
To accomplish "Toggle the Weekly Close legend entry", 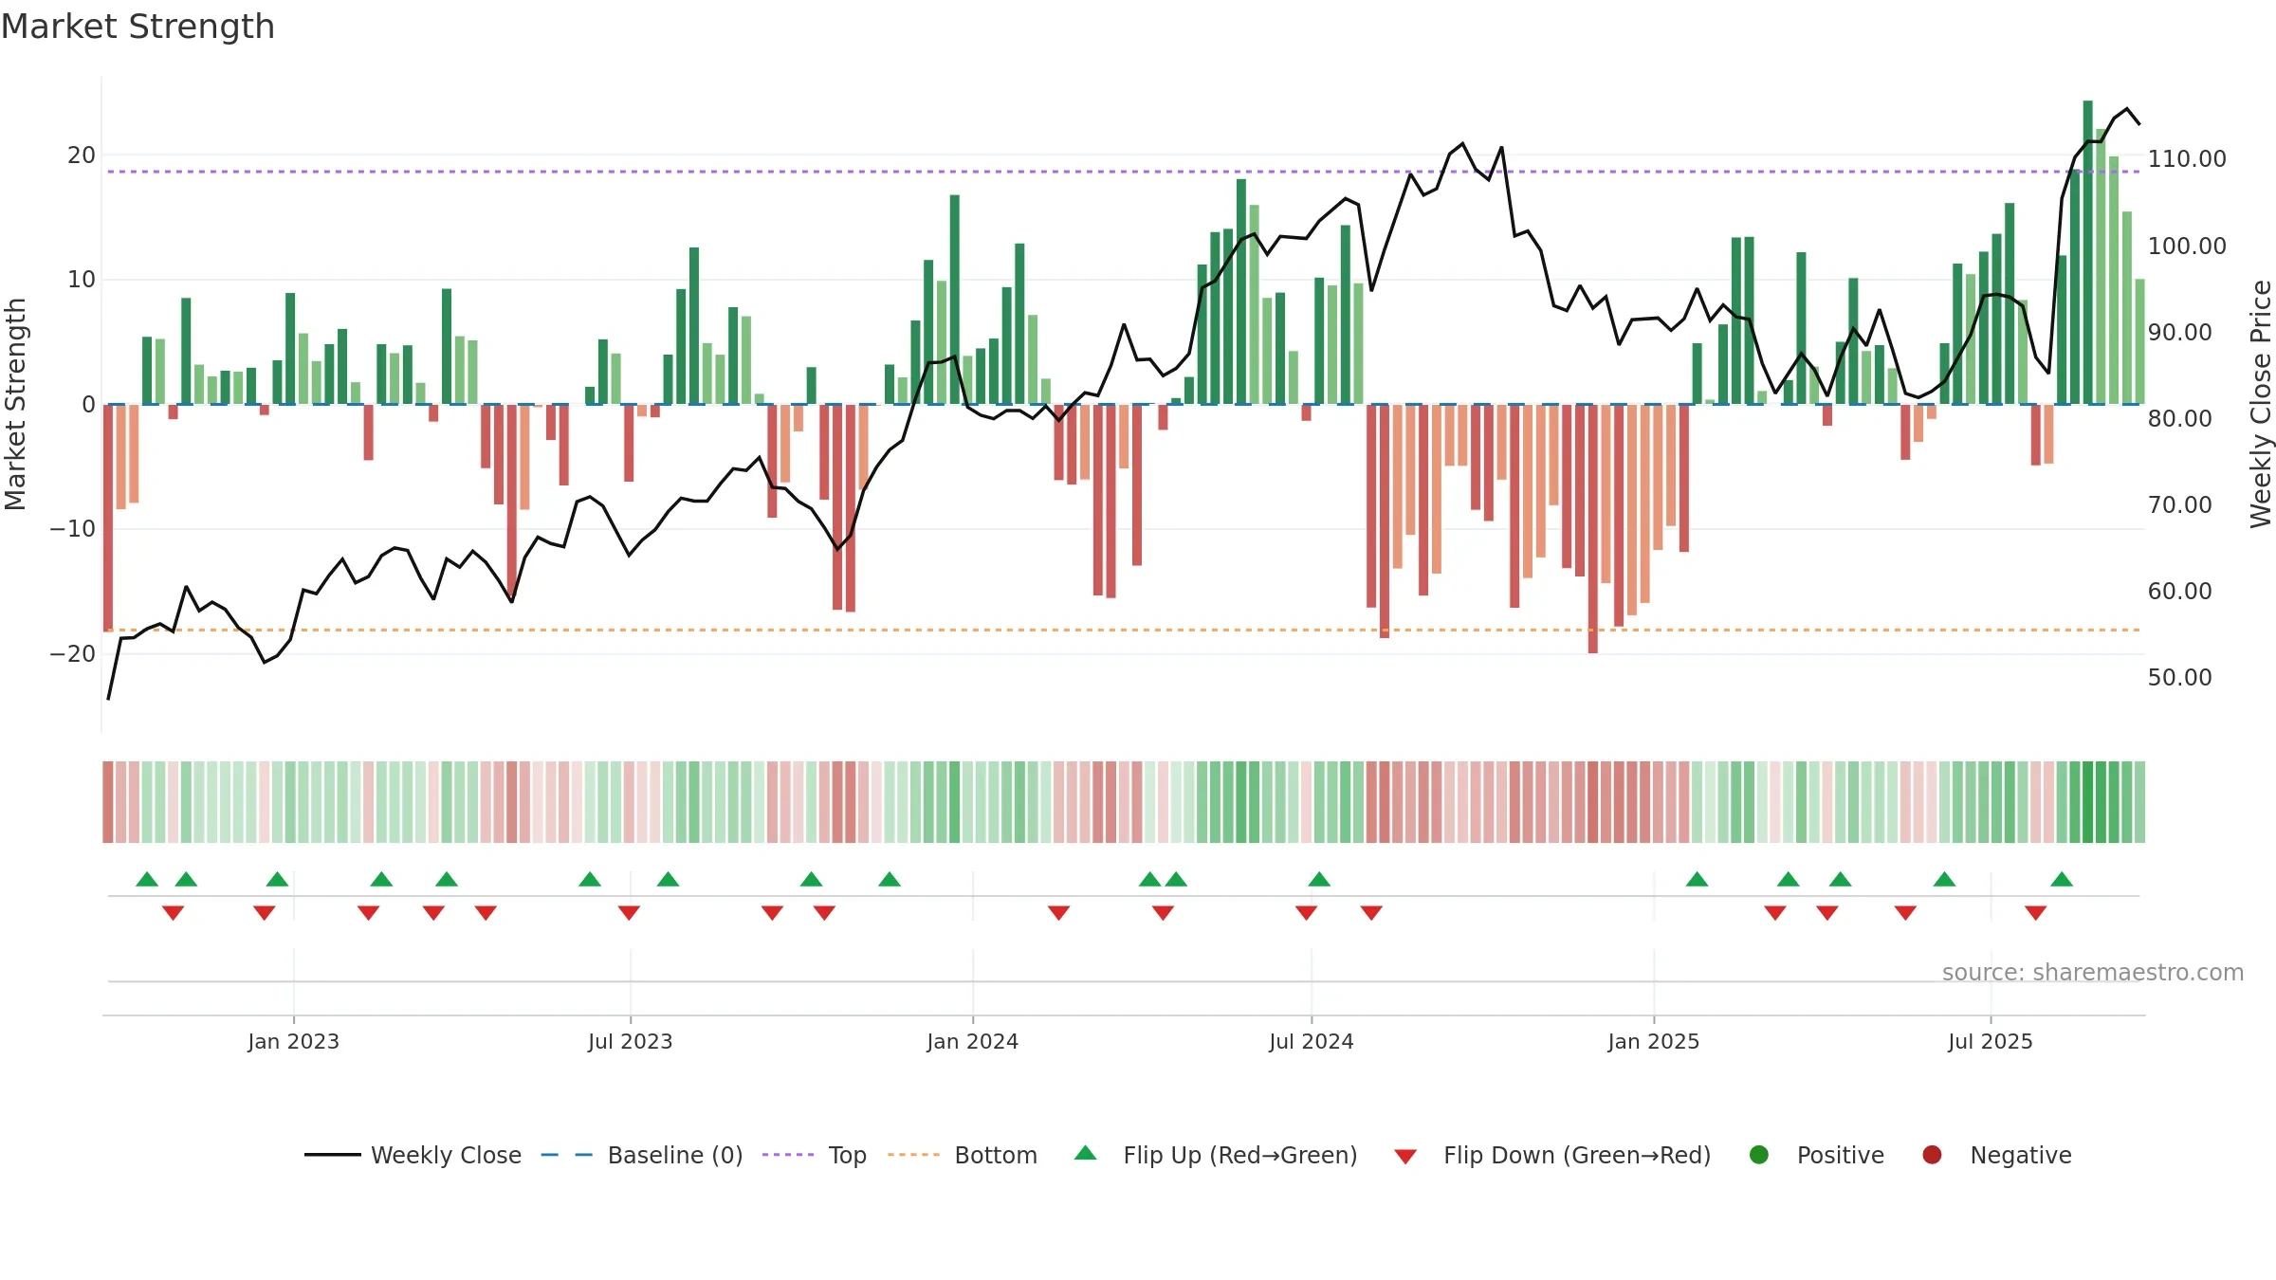I will click(x=413, y=1155).
